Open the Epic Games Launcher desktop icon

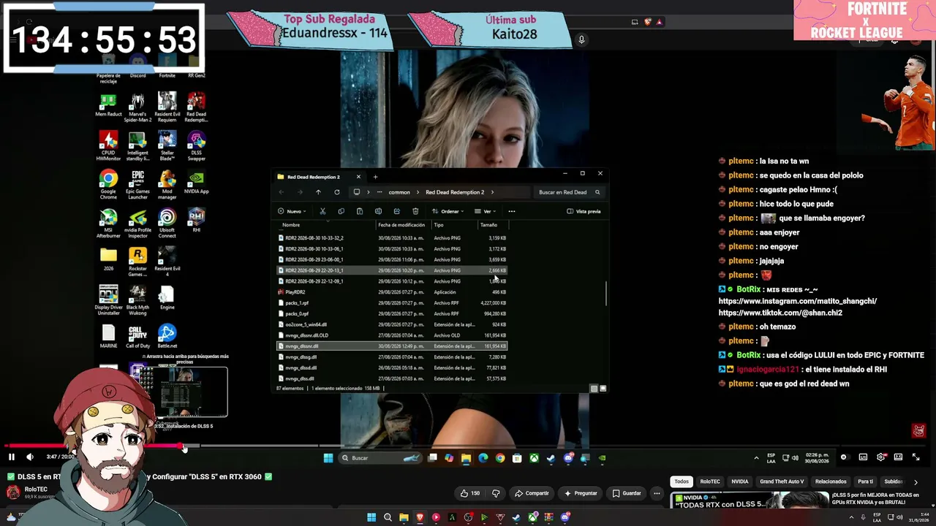pyautogui.click(x=137, y=185)
